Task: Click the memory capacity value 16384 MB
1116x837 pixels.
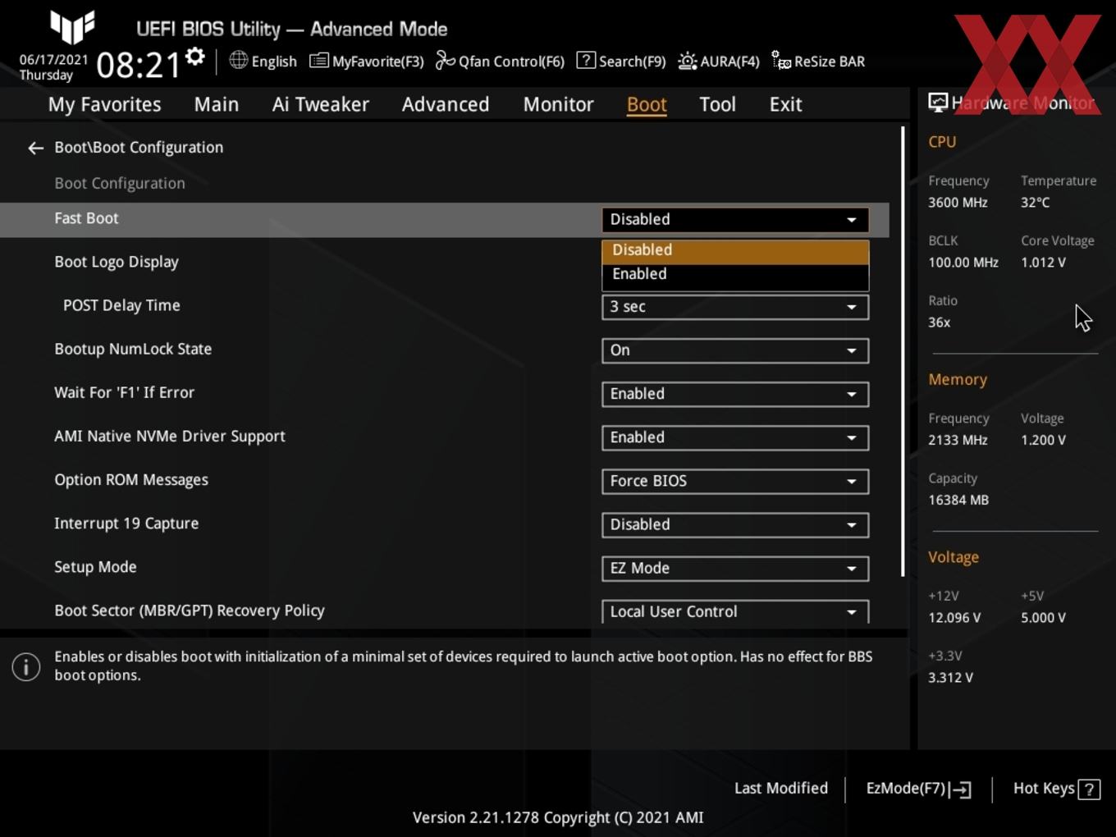Action: pos(958,500)
